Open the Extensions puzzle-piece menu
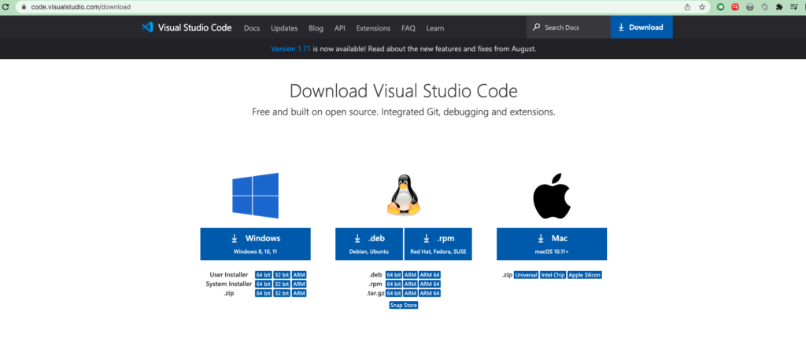Screen dimensions: 806x363 pos(779,7)
